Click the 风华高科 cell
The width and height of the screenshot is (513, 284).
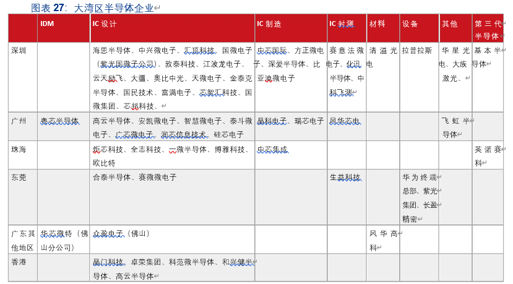383,241
